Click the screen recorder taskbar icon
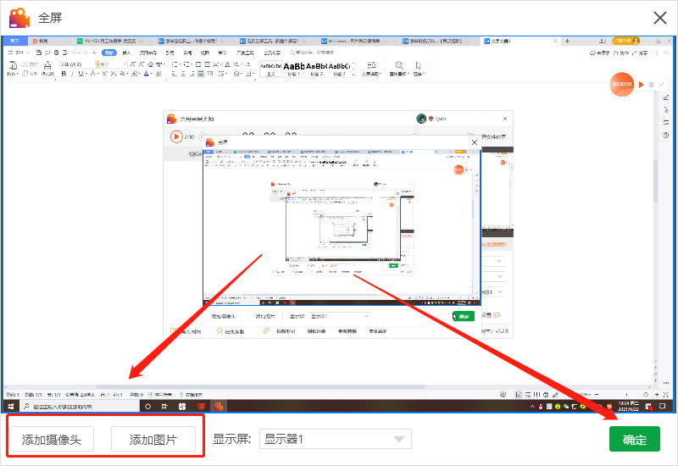678x466 pixels. [x=219, y=407]
